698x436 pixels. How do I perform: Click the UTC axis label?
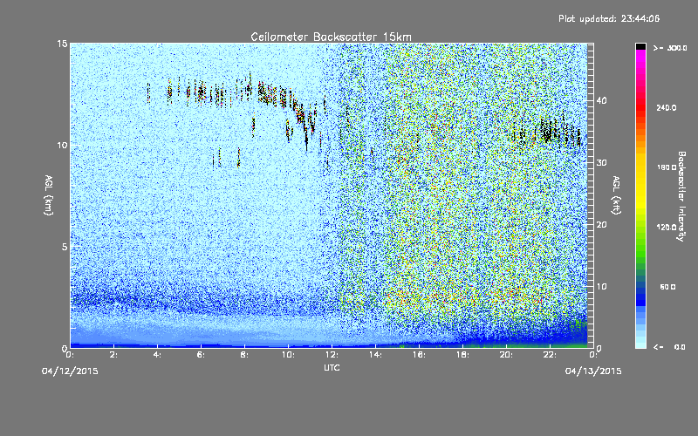[x=332, y=367]
